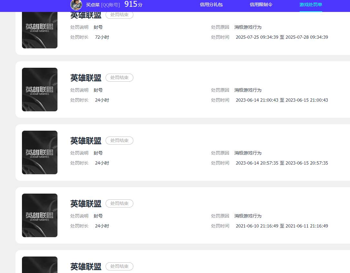Open the 信用分礼包 tab
The width and height of the screenshot is (350, 273).
pyautogui.click(x=211, y=5)
